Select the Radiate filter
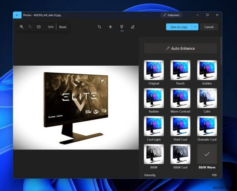This screenshot has height=191, width=237. (x=154, y=98)
